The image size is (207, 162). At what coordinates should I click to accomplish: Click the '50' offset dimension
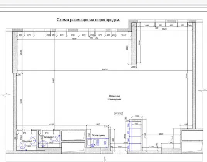pyautogui.click(x=19, y=74)
